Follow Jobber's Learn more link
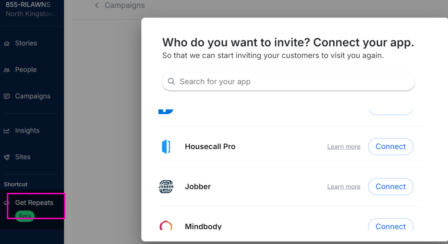Image resolution: width=448 pixels, height=244 pixels. coord(343,187)
